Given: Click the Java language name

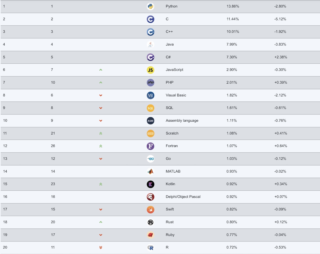Looking at the screenshot, I should coord(170,44).
